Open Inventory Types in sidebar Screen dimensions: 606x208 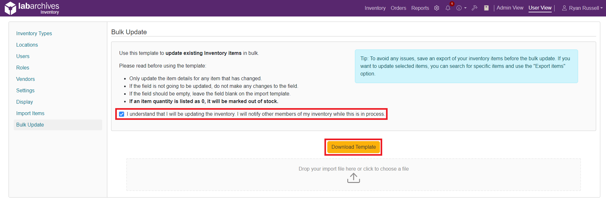[x=34, y=33]
